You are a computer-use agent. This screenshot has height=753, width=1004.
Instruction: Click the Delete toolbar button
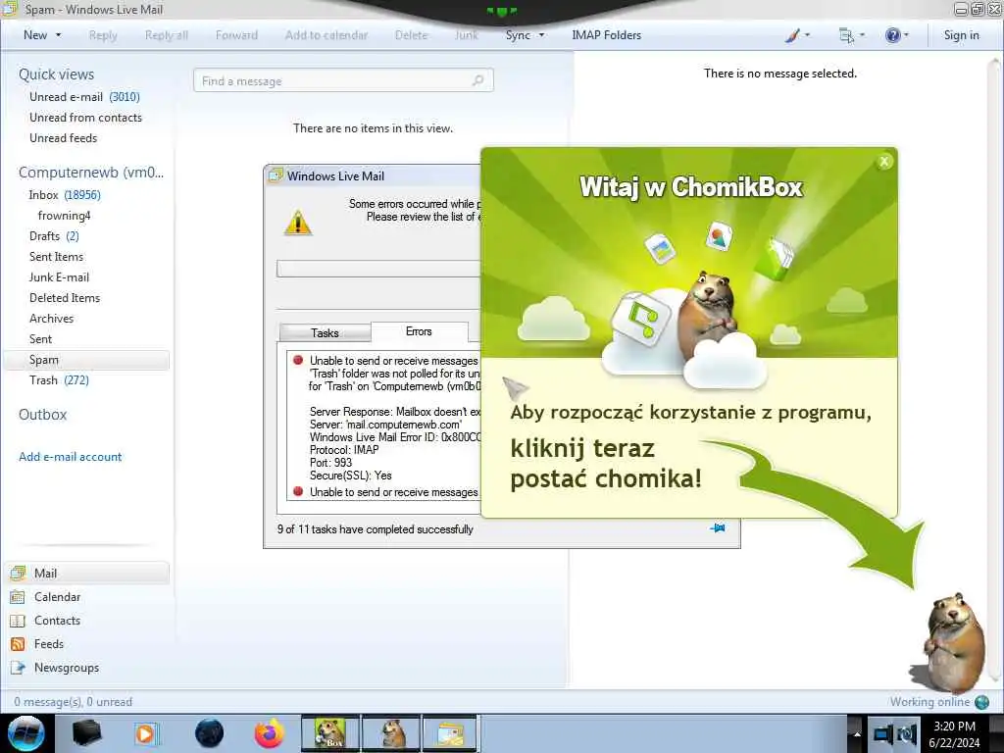[411, 35]
